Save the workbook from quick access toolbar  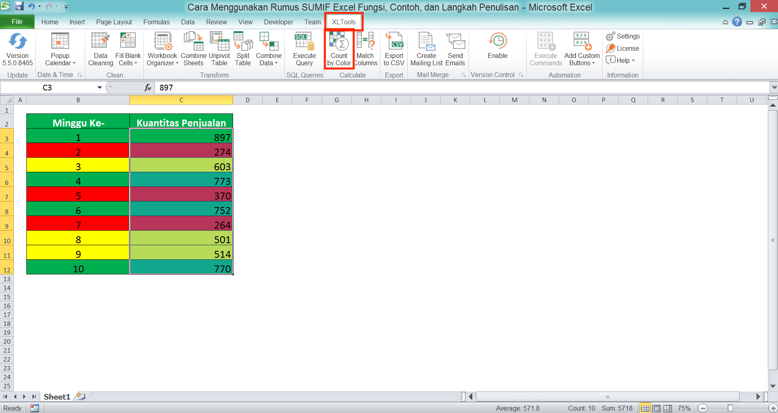[x=19, y=6]
